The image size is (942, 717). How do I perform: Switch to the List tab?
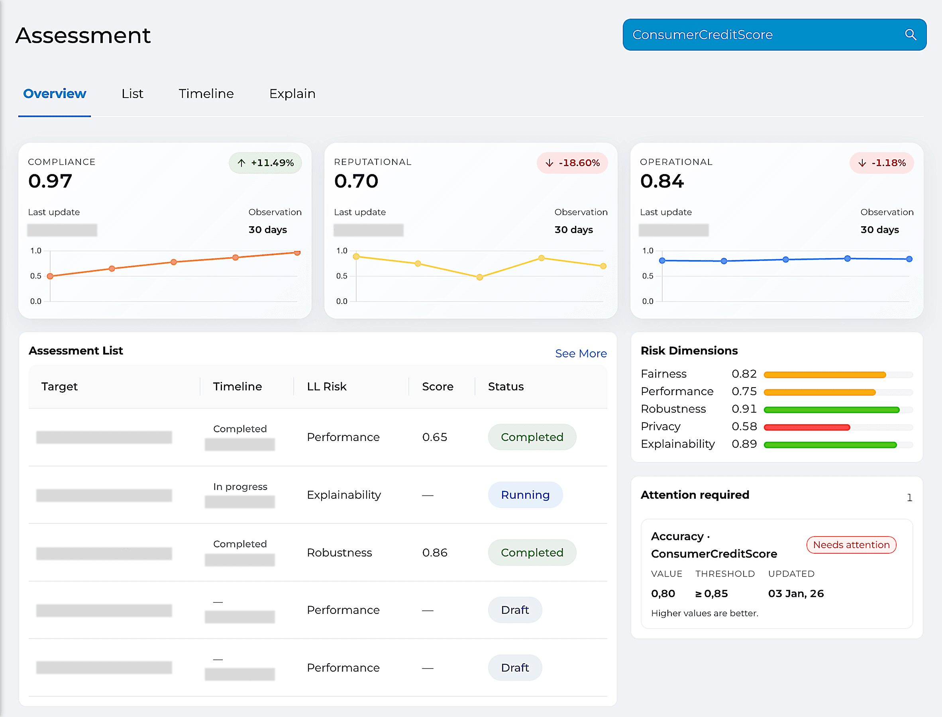click(132, 94)
